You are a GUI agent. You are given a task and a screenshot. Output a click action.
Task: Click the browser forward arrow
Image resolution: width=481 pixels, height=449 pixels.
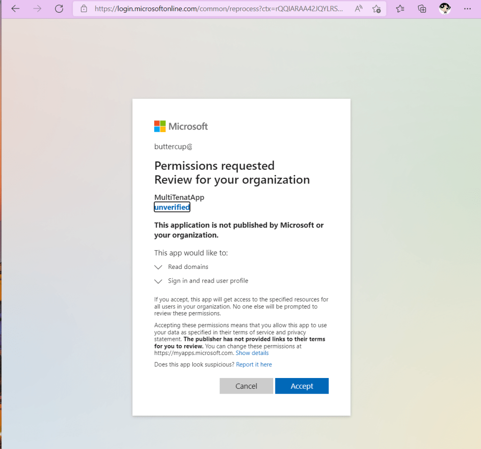(x=37, y=8)
